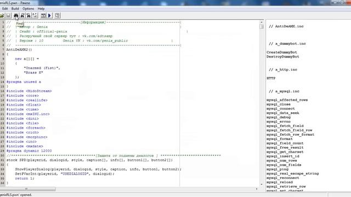Viewport: 351px width, 197px height.
Task: Select mysql_num_rows in the function list
Action: pos(281,160)
